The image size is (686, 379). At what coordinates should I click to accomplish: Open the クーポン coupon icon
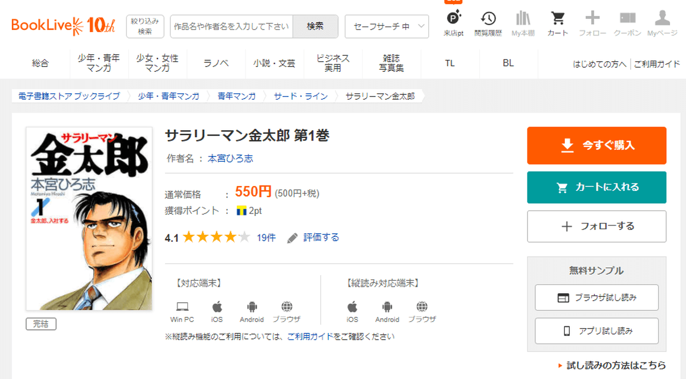pyautogui.click(x=628, y=19)
